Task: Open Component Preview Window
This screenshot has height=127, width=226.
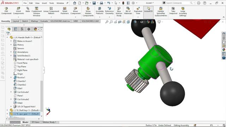Action: [37, 12]
